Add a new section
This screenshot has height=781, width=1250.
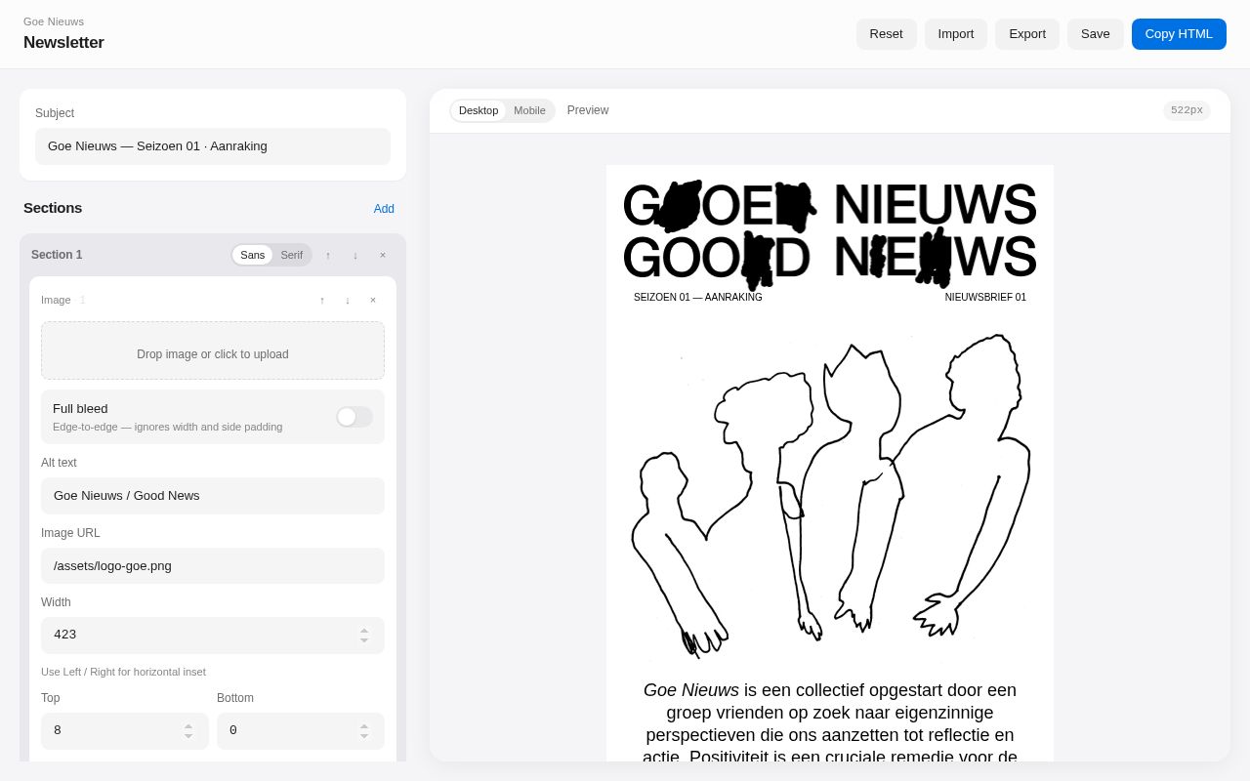click(384, 209)
